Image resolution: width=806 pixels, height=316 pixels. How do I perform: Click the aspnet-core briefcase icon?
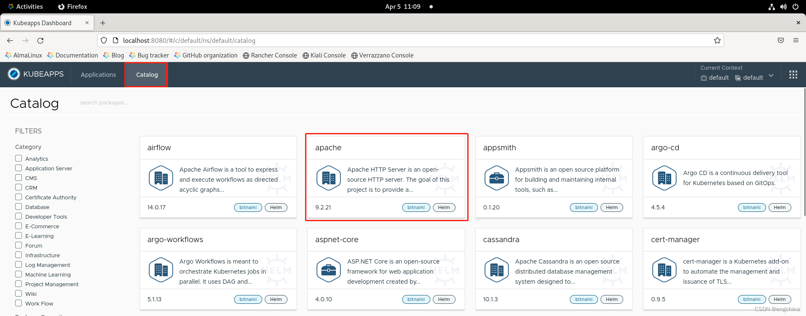329,270
